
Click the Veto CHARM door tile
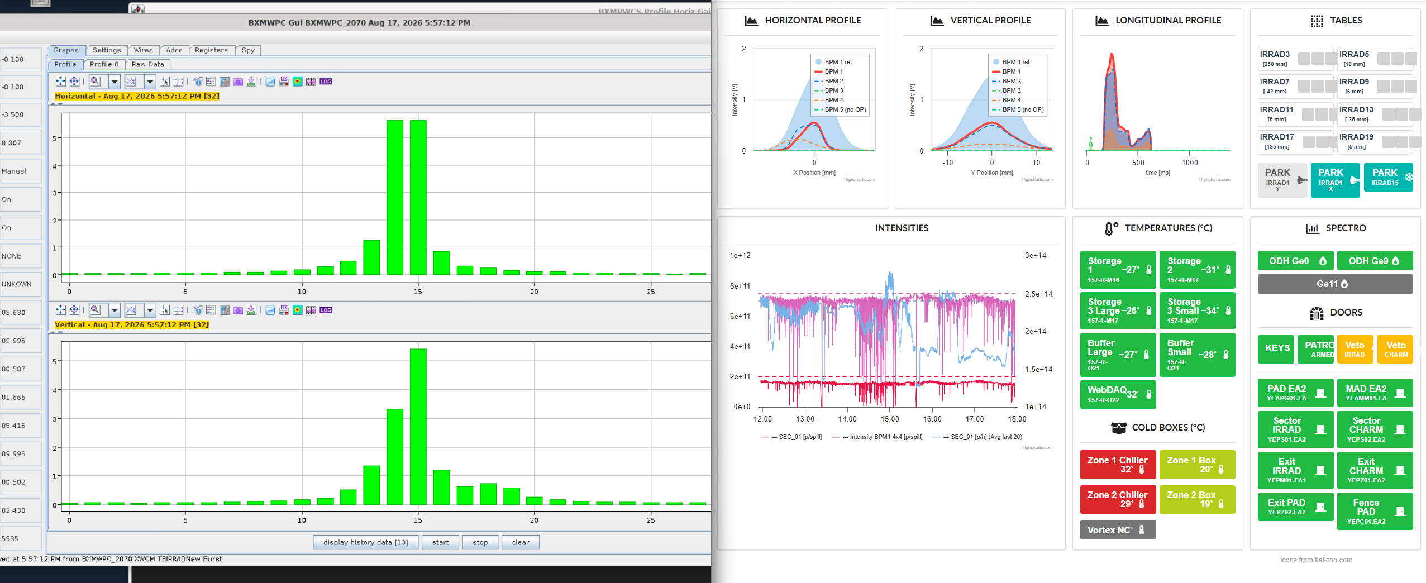coord(1395,349)
